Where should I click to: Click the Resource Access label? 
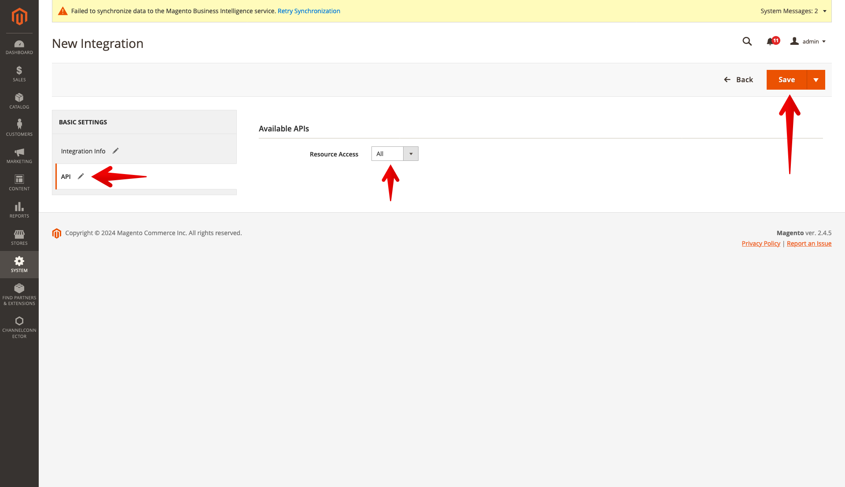pyautogui.click(x=334, y=154)
